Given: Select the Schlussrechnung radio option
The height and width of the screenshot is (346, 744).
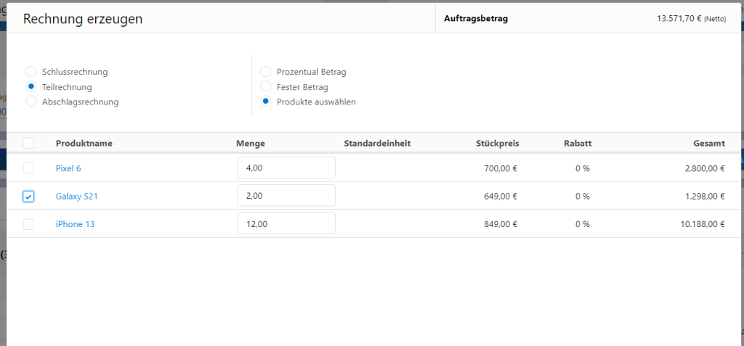Looking at the screenshot, I should (31, 72).
